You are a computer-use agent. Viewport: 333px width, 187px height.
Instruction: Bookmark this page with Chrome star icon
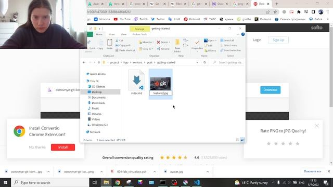click(275, 12)
